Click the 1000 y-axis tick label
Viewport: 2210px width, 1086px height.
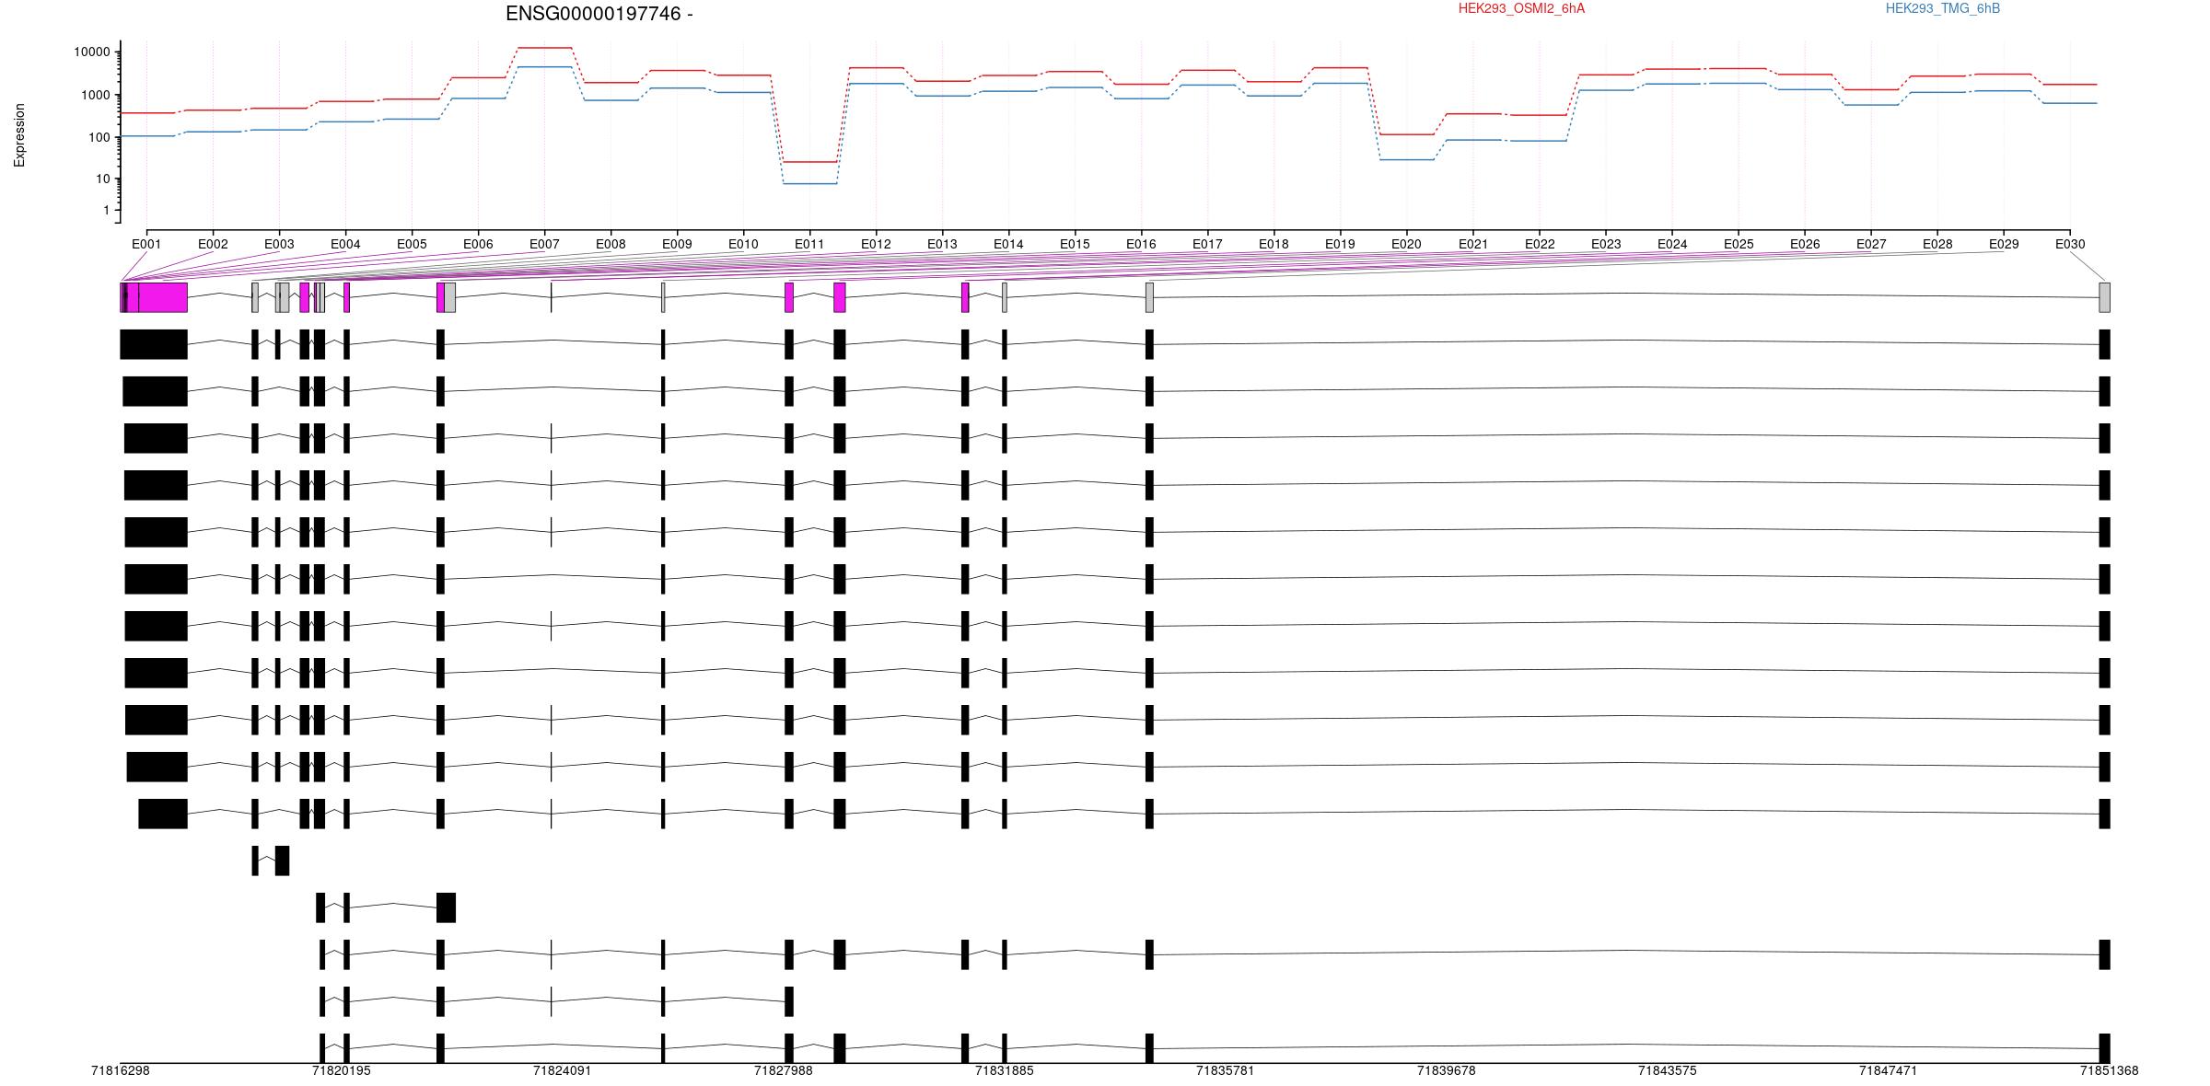click(95, 95)
